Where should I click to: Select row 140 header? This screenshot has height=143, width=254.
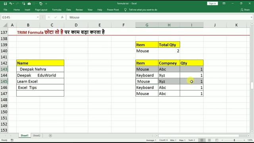[x=4, y=51]
